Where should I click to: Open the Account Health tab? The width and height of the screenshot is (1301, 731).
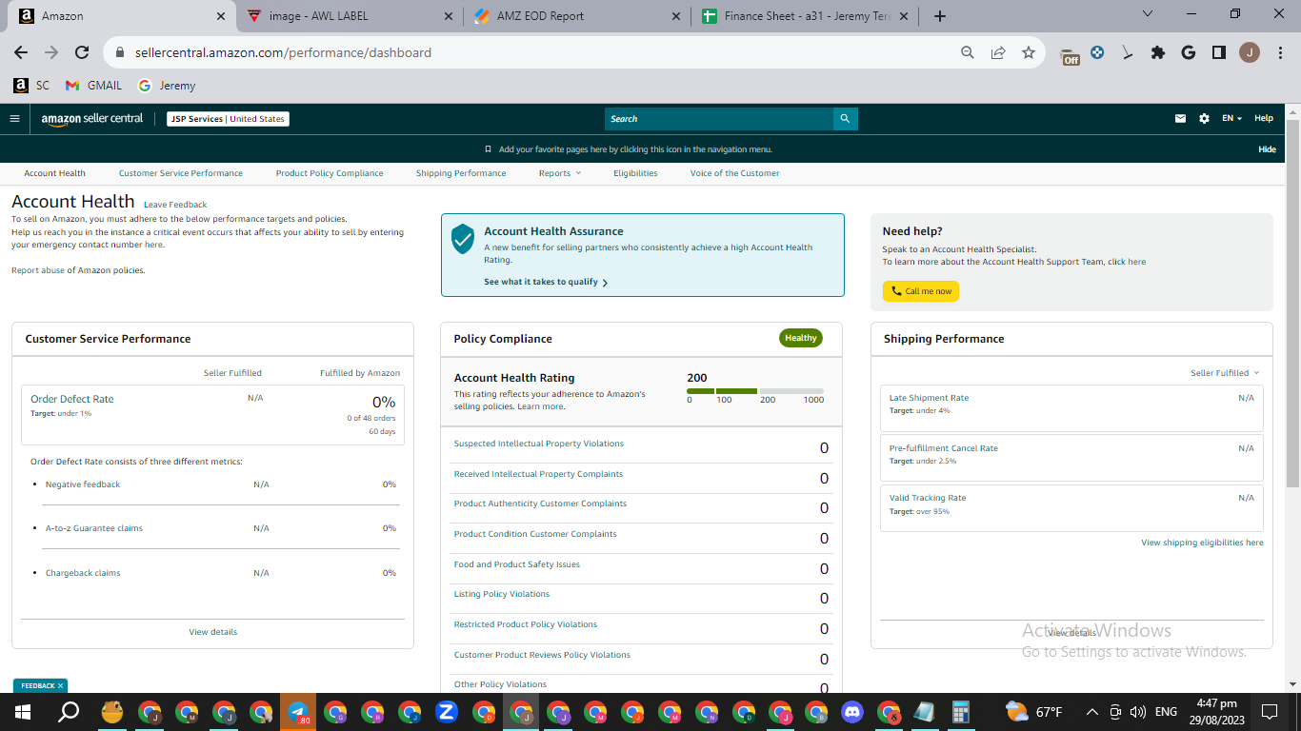pyautogui.click(x=55, y=173)
